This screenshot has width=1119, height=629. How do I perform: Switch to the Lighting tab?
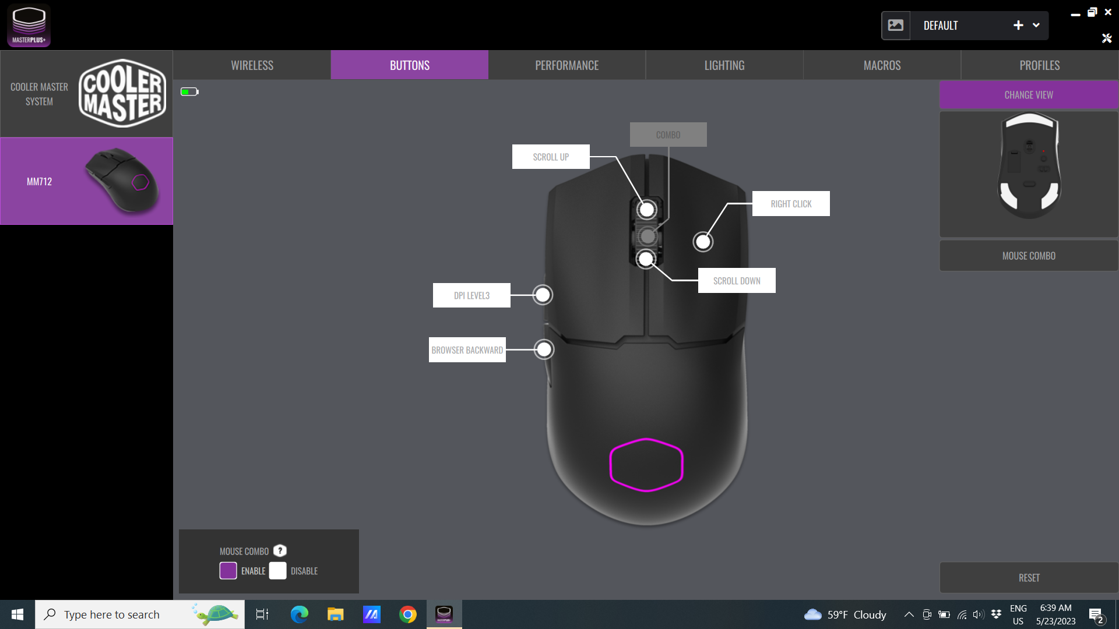tap(724, 65)
